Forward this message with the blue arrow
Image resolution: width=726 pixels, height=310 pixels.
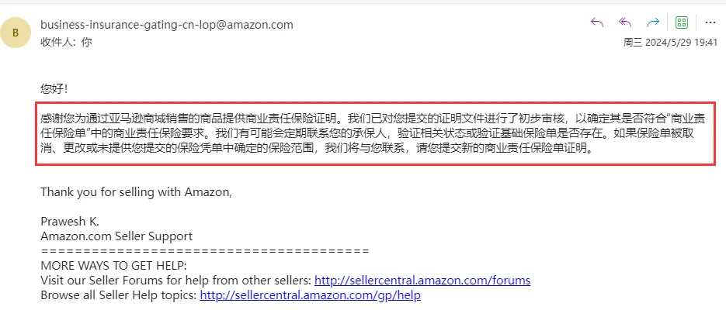coord(653,22)
